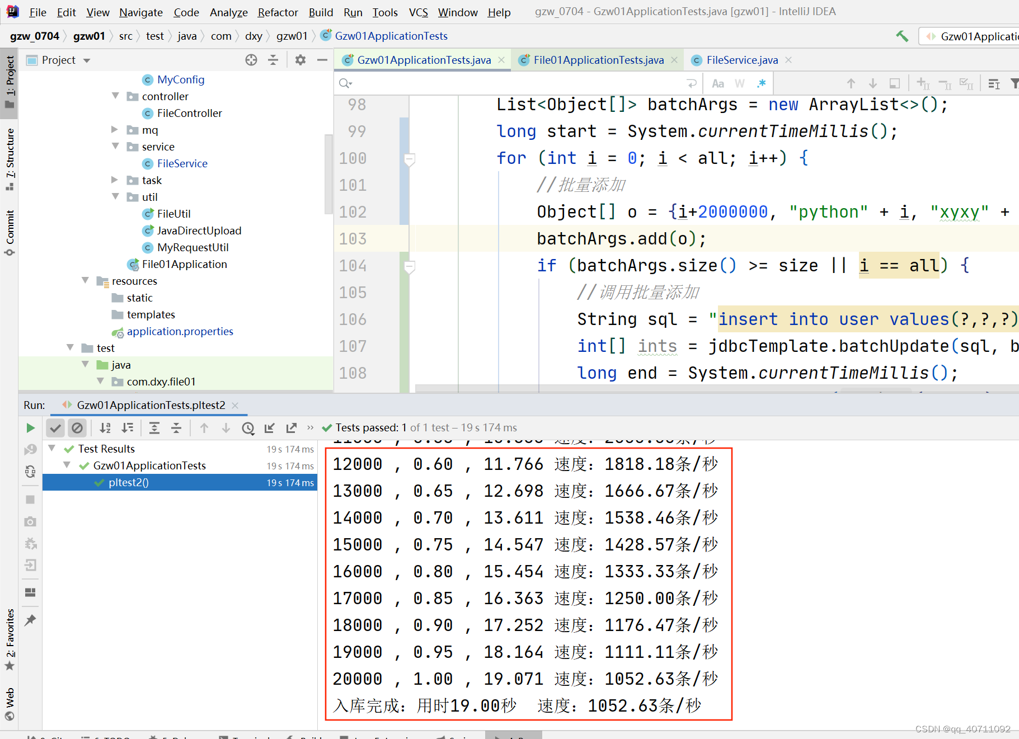1019x739 pixels.
Task: Click gzw_0704 breadcrumb
Action: (x=35, y=36)
